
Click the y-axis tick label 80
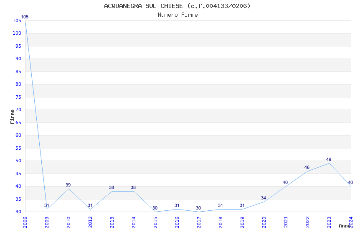click(x=18, y=84)
